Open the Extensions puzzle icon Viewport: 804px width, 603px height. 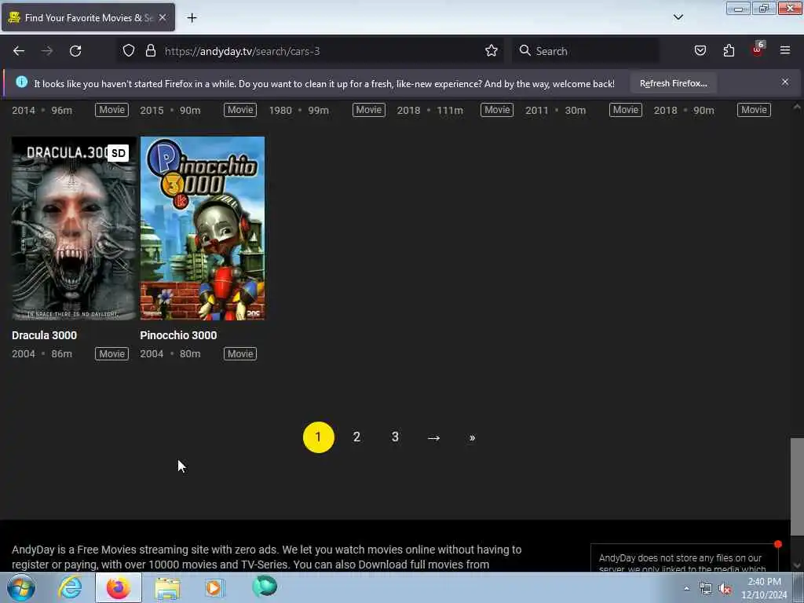[729, 51]
